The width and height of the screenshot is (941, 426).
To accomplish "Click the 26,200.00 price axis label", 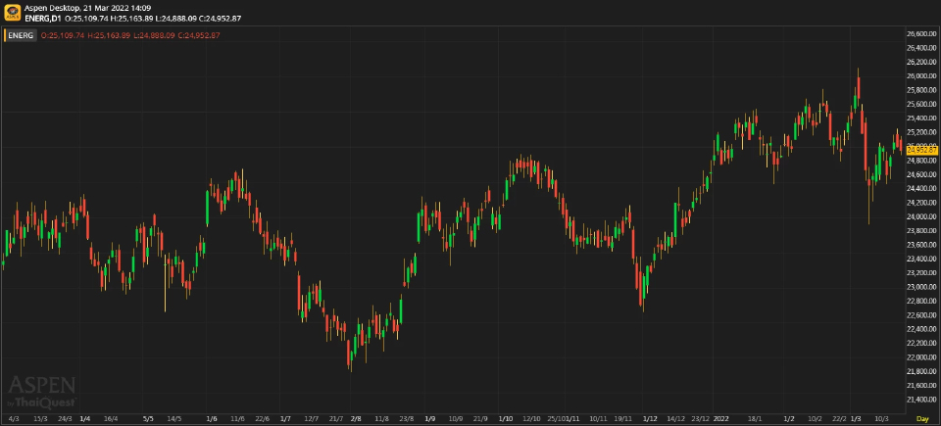I will 921,62.
